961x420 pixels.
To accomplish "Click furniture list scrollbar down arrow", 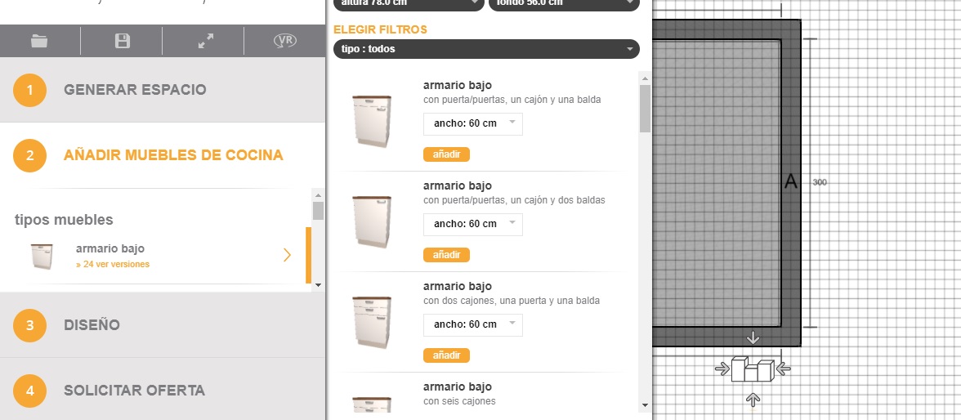I will 645,404.
